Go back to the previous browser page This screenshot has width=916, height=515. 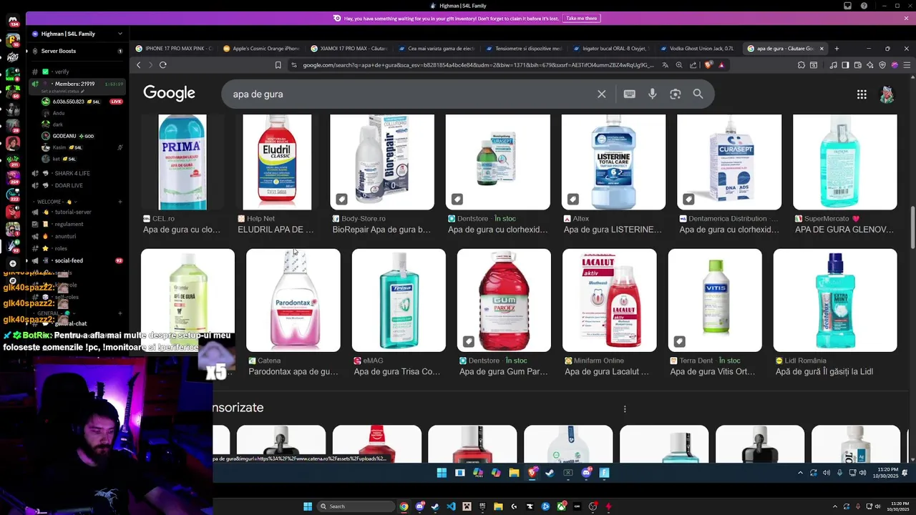[139, 64]
